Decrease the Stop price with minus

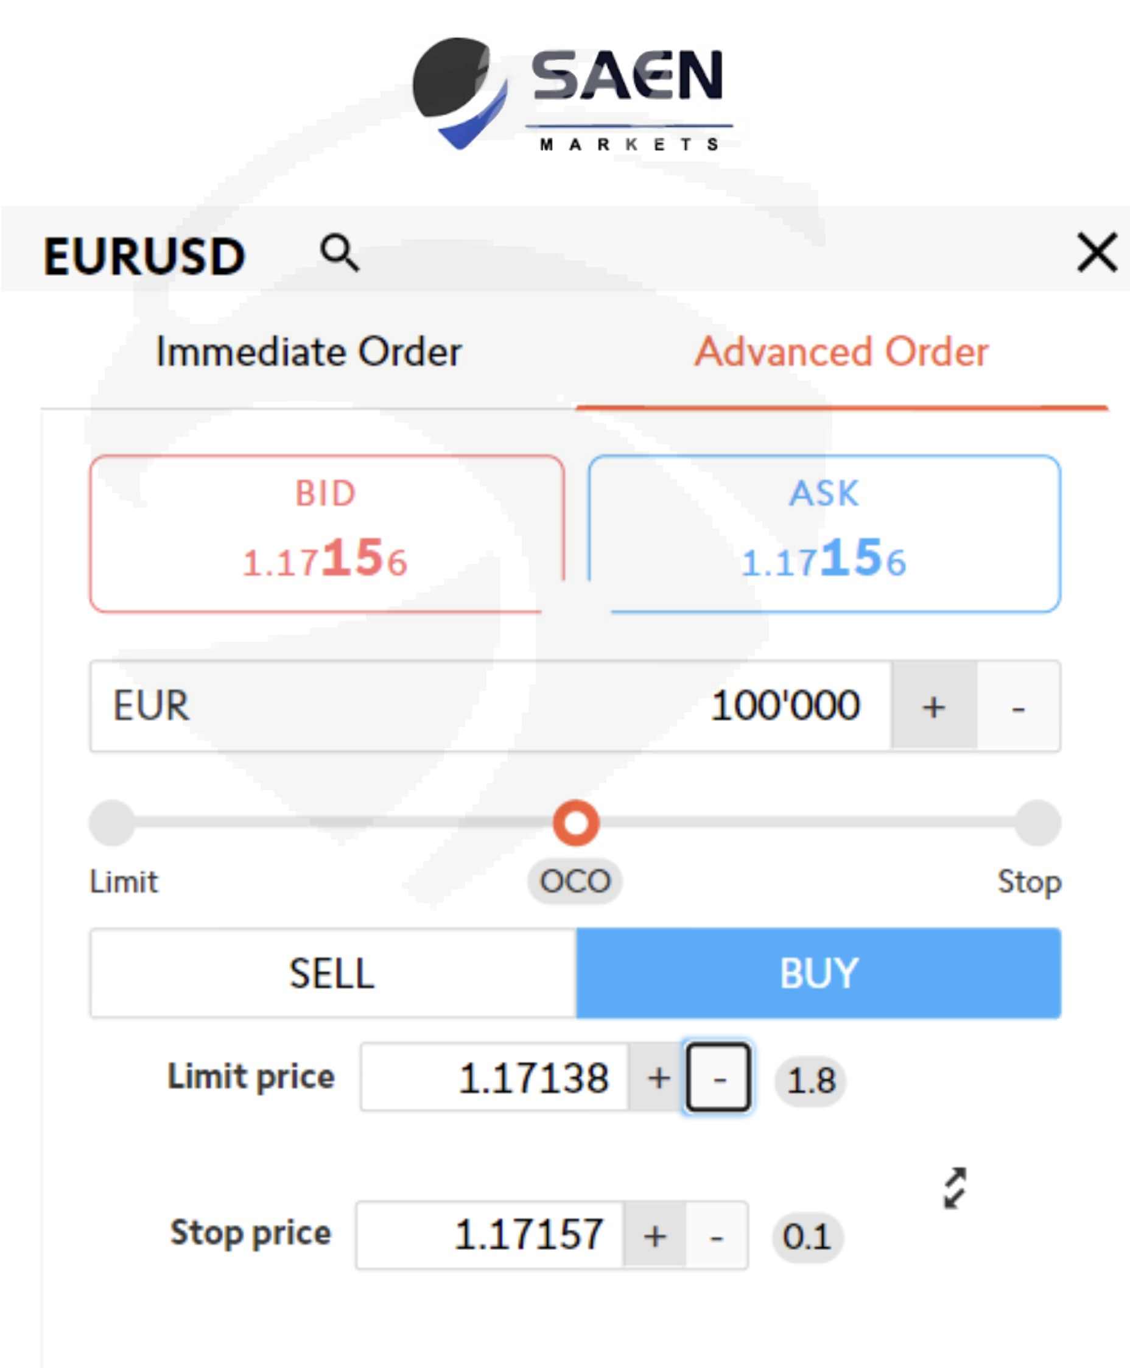pos(716,1235)
